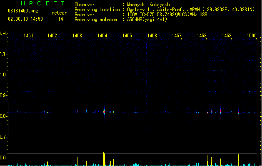The width and height of the screenshot is (262, 166).
Task: Click the Receiving Location label
Action: point(97,10)
